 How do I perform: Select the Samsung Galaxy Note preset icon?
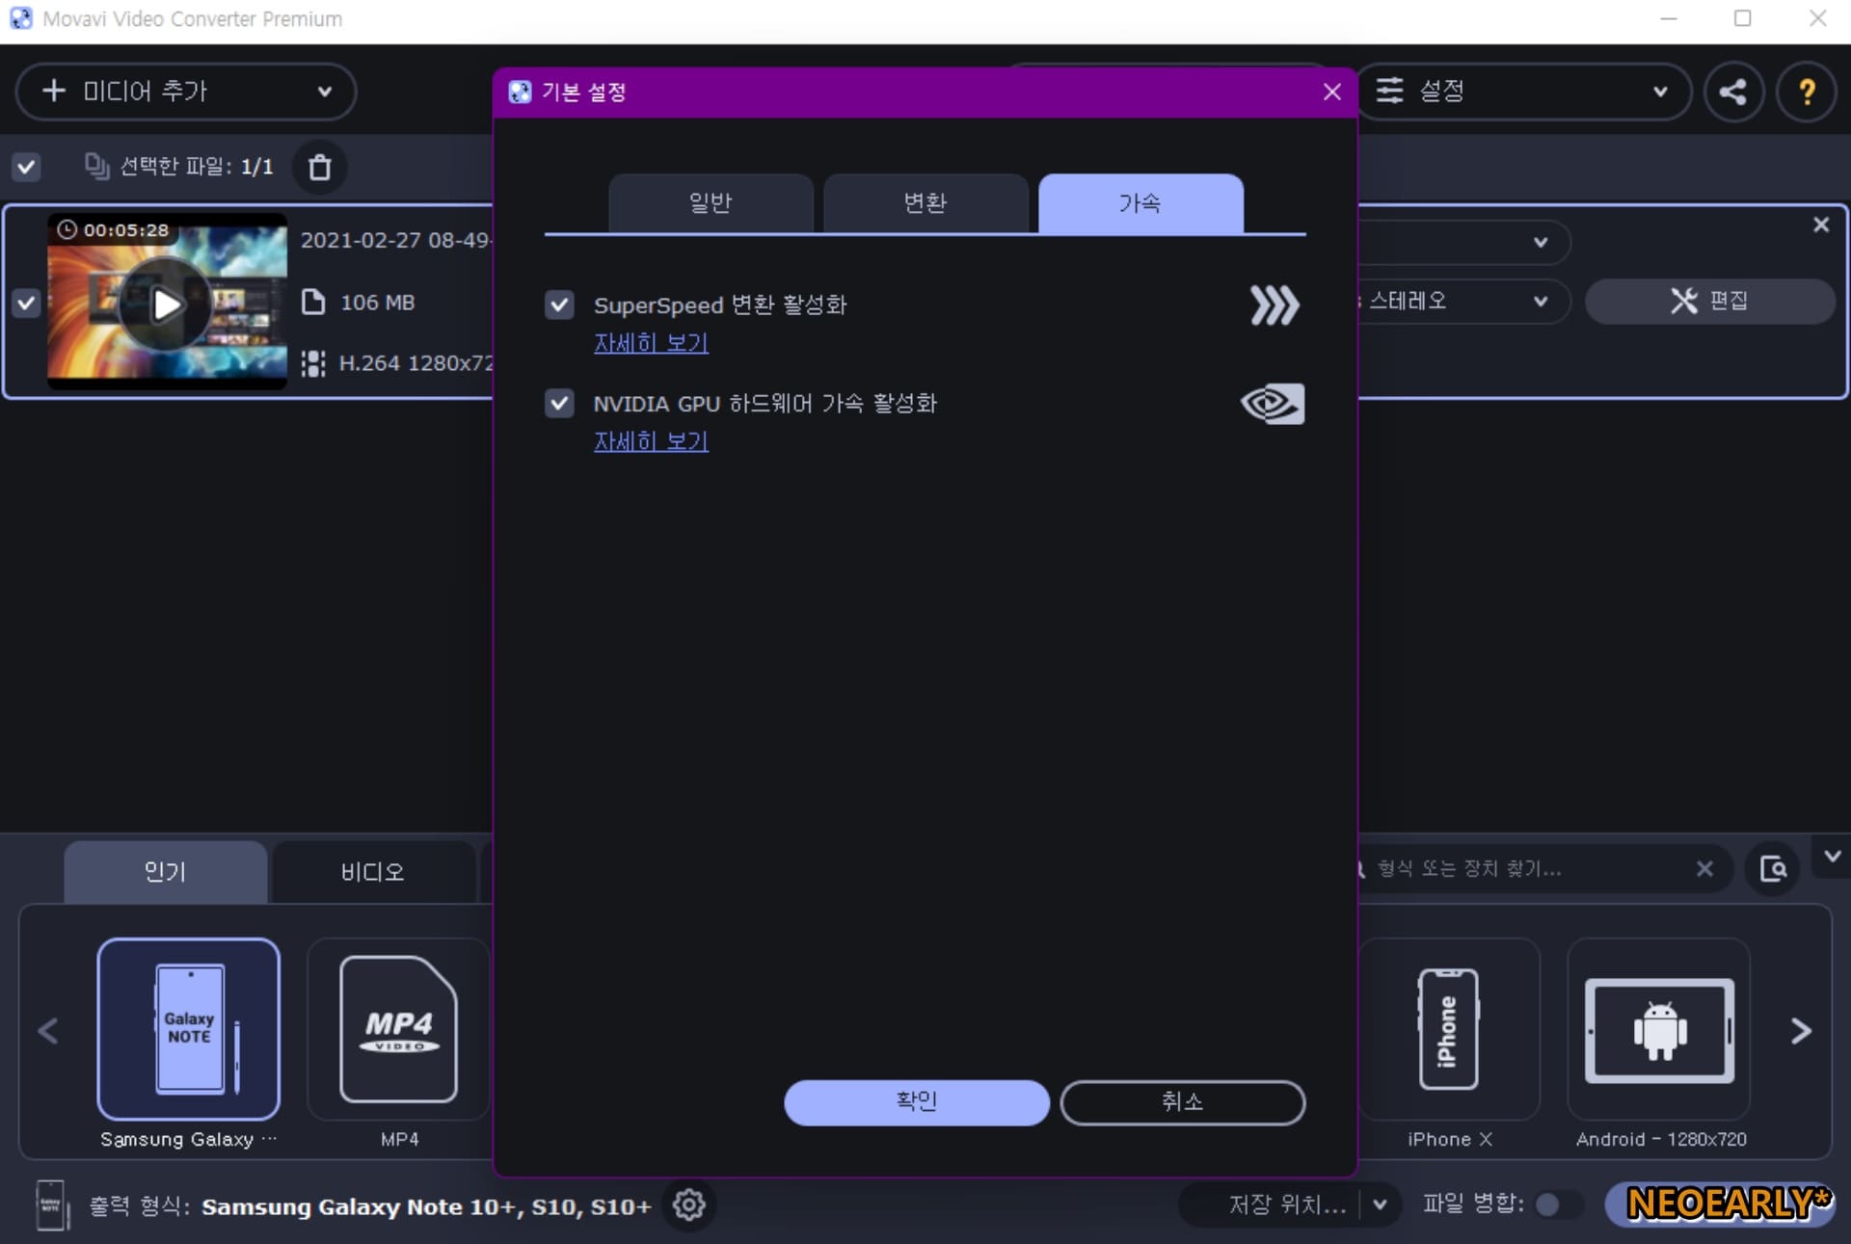click(x=189, y=1028)
